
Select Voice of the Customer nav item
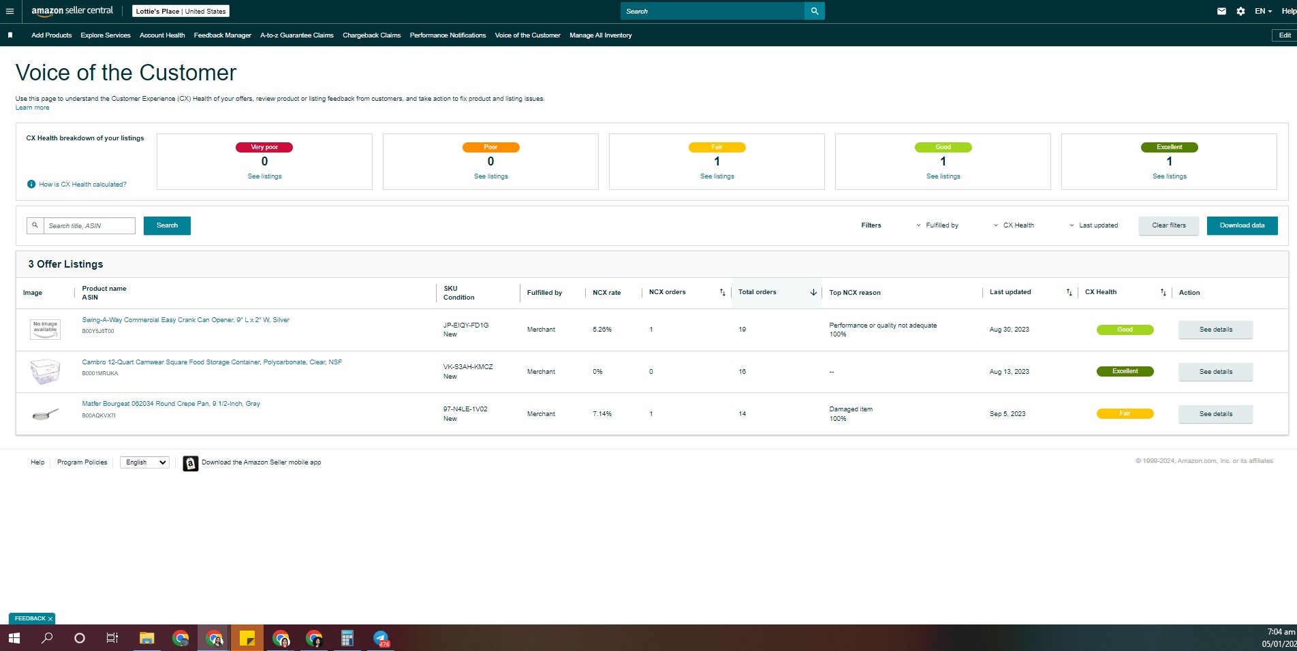pyautogui.click(x=528, y=35)
